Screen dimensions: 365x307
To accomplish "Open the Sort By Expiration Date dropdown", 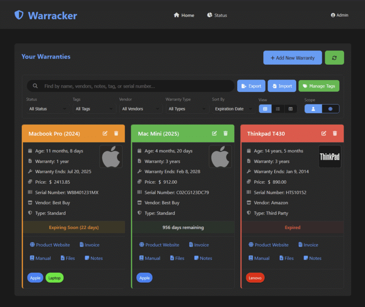I will 233,109.
